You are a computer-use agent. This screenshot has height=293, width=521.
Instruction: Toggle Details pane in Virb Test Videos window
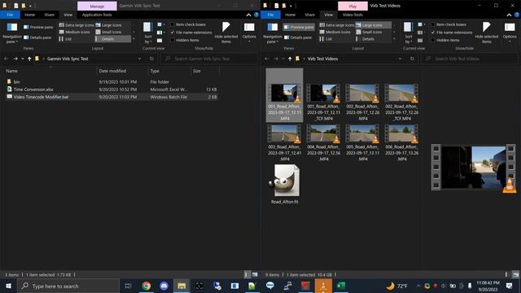[x=298, y=37]
